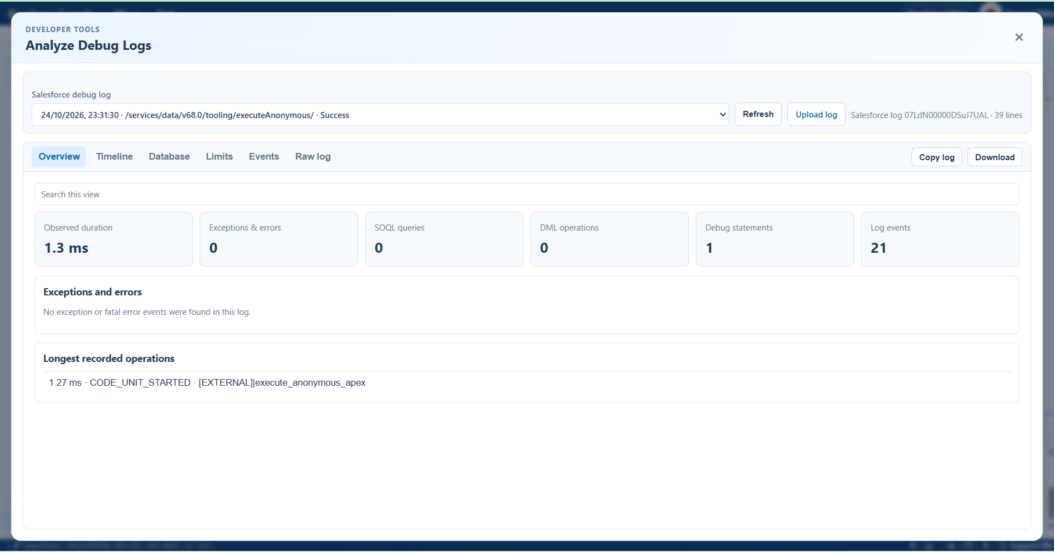This screenshot has width=1054, height=552.
Task: Click the SOQL queries count card
Action: coord(444,239)
